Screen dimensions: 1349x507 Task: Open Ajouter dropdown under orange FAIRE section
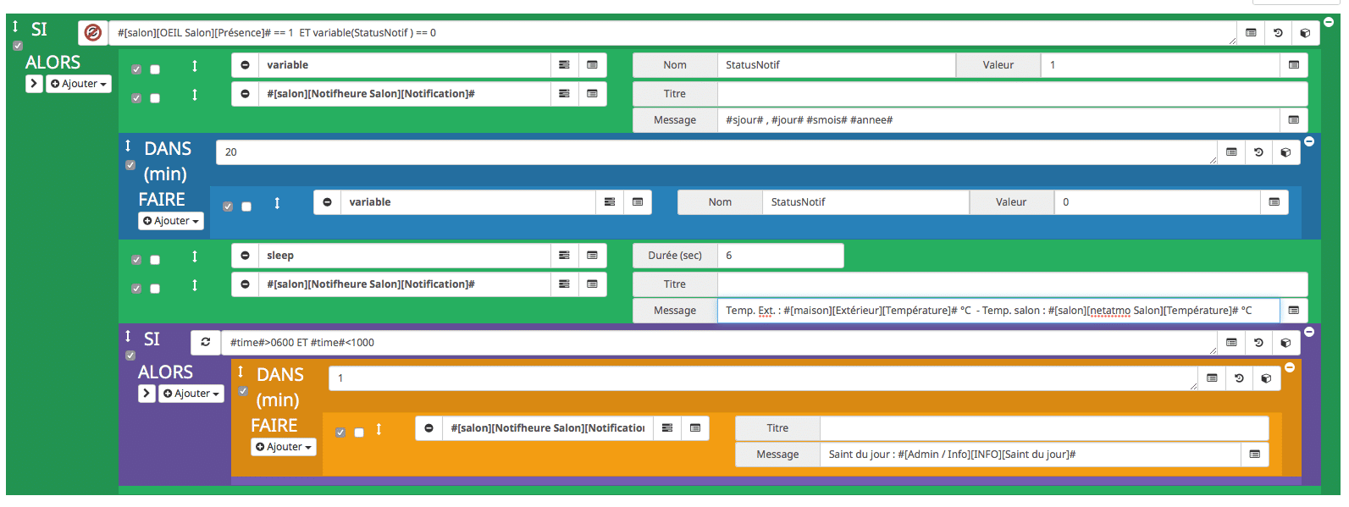(284, 447)
